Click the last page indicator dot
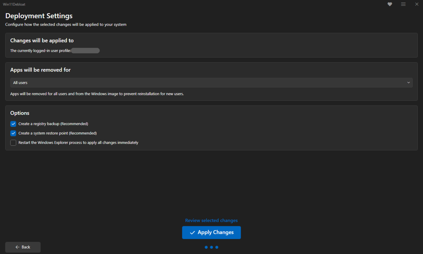423x254 pixels. tap(217, 247)
